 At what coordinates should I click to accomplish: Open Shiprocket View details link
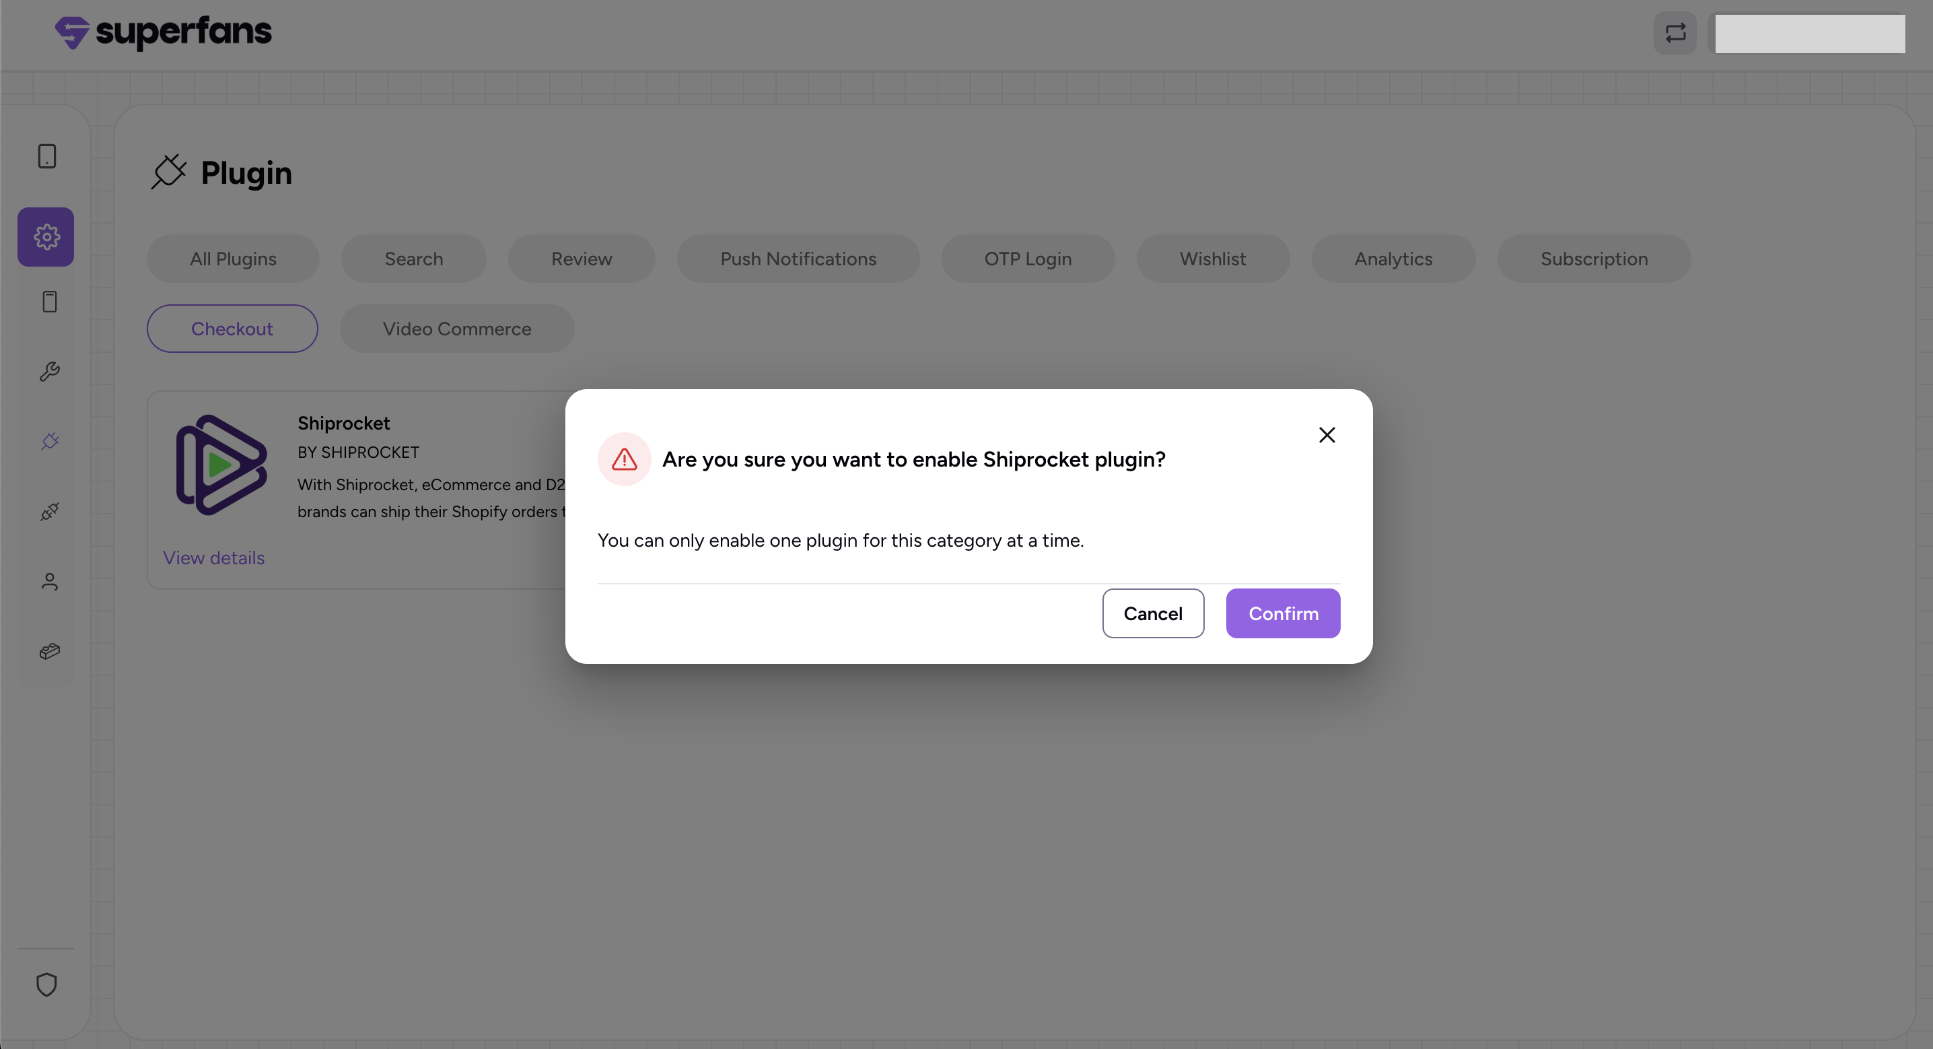coord(214,558)
